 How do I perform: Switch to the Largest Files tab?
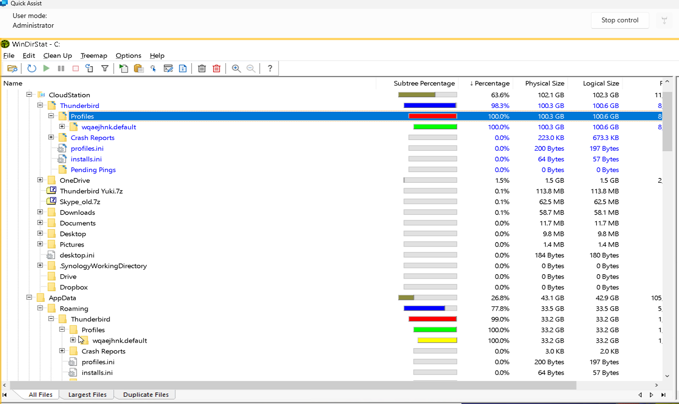click(87, 394)
